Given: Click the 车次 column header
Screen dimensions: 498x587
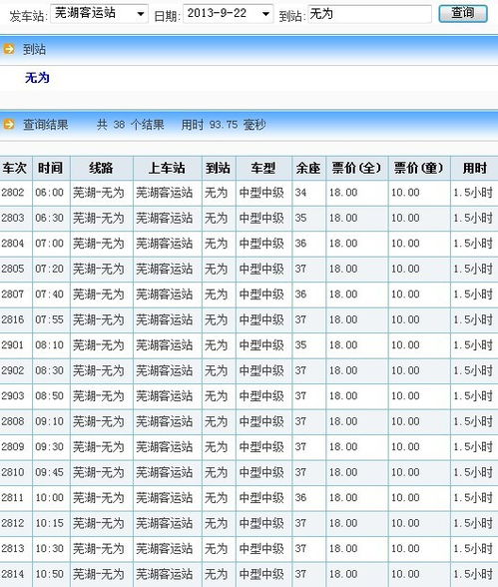Looking at the screenshot, I should pyautogui.click(x=15, y=168).
